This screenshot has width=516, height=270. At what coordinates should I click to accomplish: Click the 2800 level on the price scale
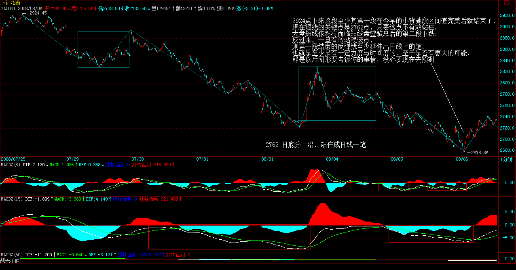click(506, 83)
